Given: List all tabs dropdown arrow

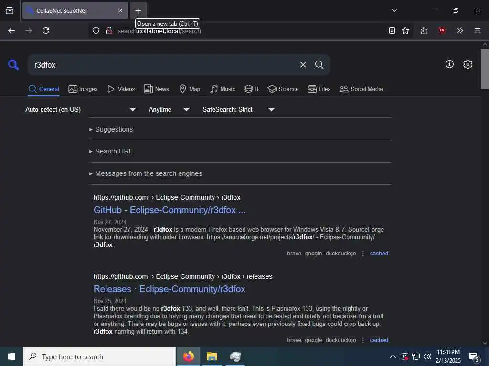Looking at the screenshot, I should coord(394,10).
